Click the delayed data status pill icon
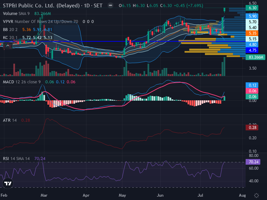Image resolution: width=267 pixels, height=200 pixels. pos(110,5)
